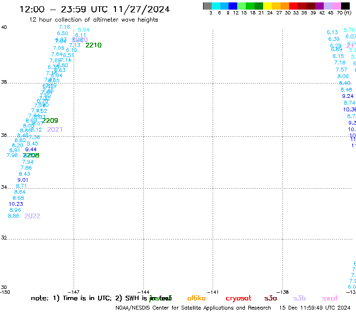This screenshot has height=312, width=356.
Task: Select the lavender '2022' time label
Action: point(32,216)
